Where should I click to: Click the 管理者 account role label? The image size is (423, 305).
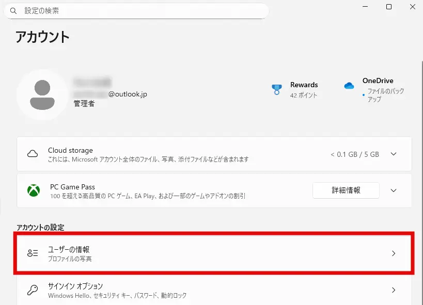click(x=84, y=104)
